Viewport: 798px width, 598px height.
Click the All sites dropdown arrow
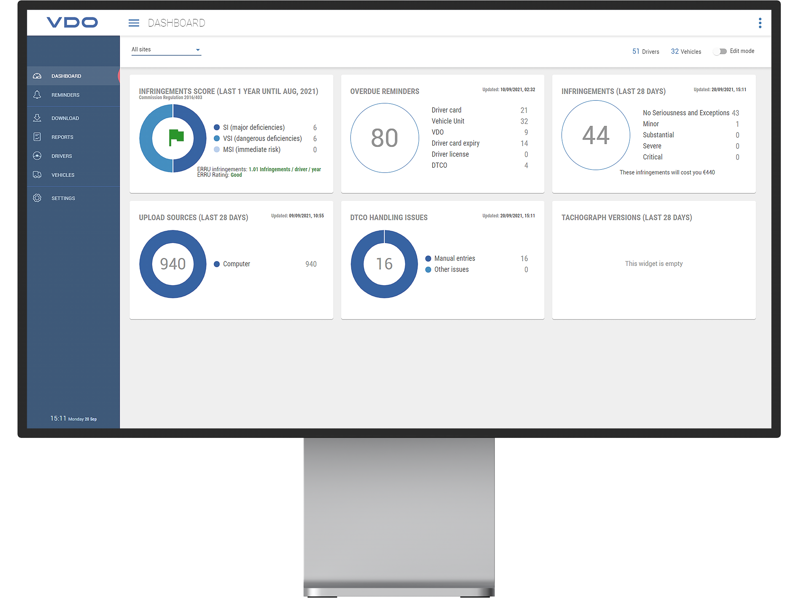[x=198, y=50]
